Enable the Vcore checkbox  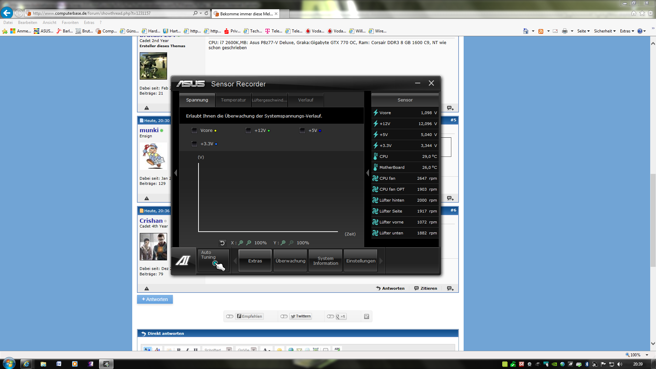coord(194,131)
